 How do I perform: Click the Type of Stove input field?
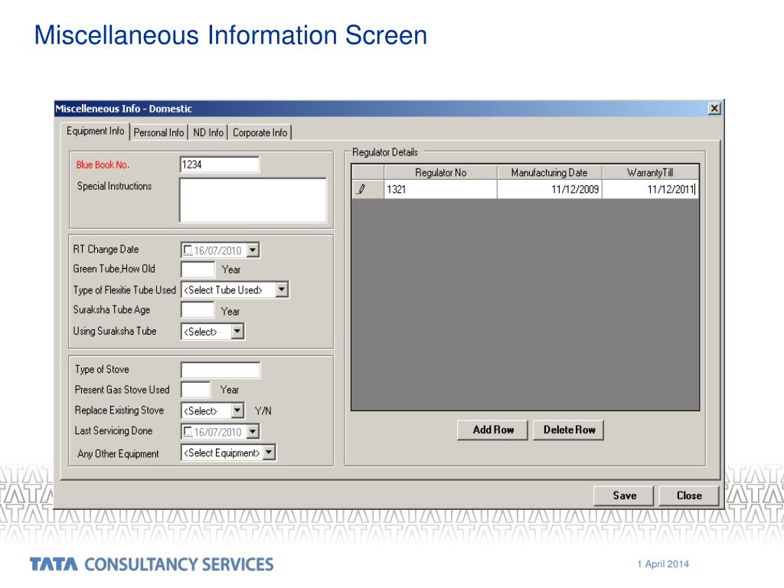(x=220, y=370)
